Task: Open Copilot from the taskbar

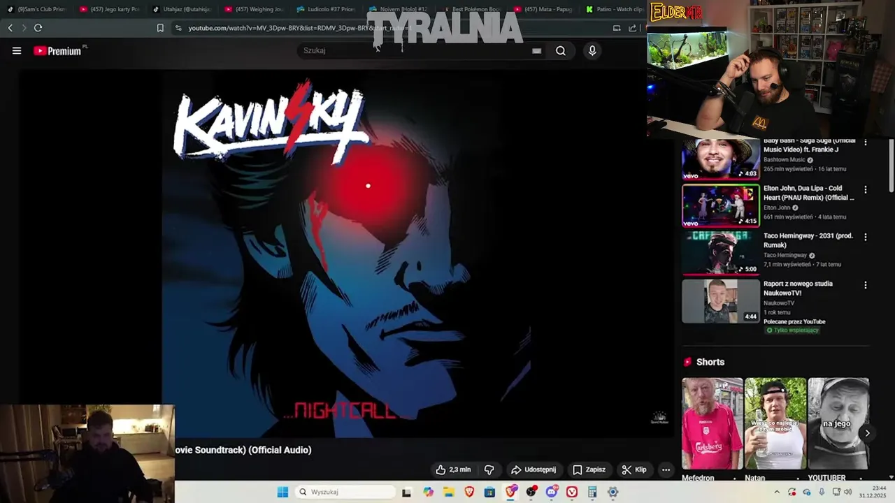Action: tap(429, 492)
